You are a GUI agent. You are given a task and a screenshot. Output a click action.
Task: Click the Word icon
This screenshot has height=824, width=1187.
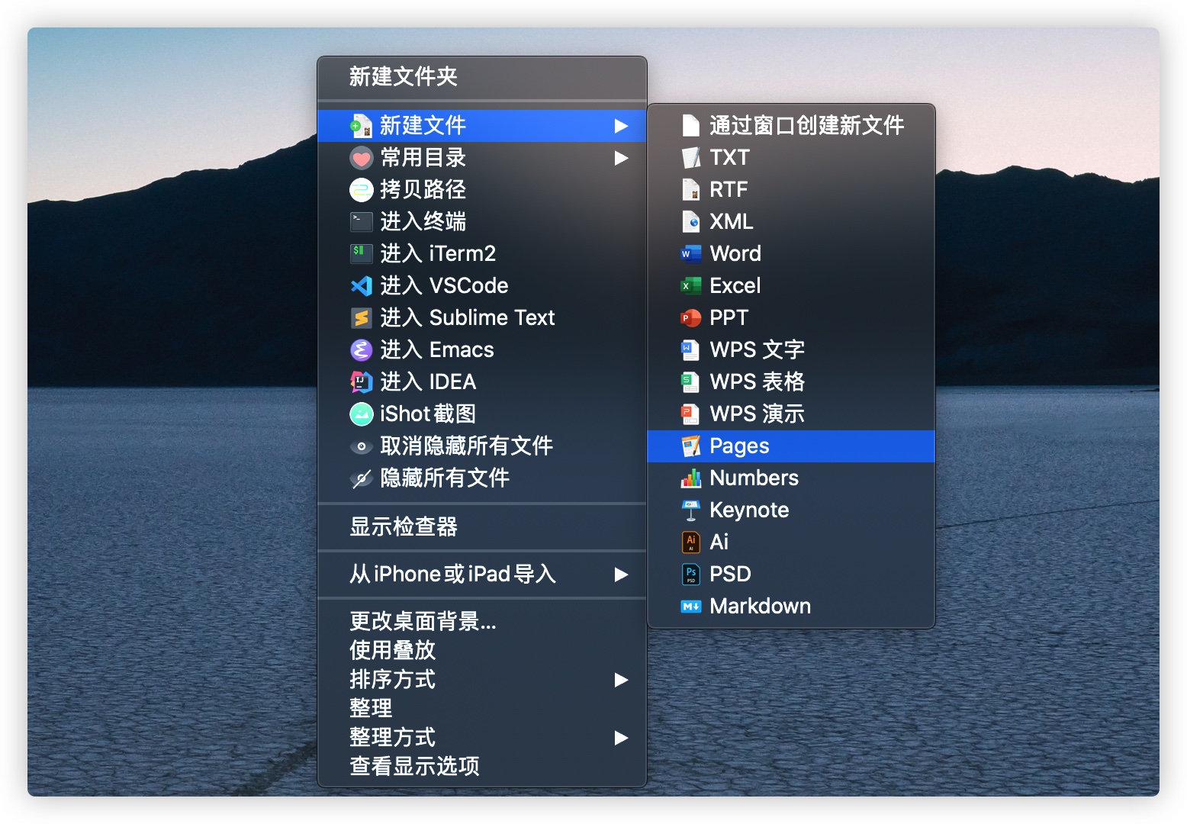pyautogui.click(x=690, y=254)
